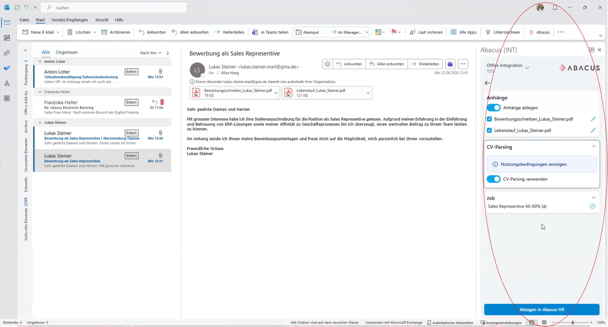Open dropdown of Lebenslauf_Lukas_Steiner.pdf attachment
The width and height of the screenshot is (608, 327).
tap(368, 93)
